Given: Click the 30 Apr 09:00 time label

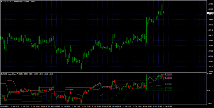Looking at the screenshot, I should click(x=147, y=106).
